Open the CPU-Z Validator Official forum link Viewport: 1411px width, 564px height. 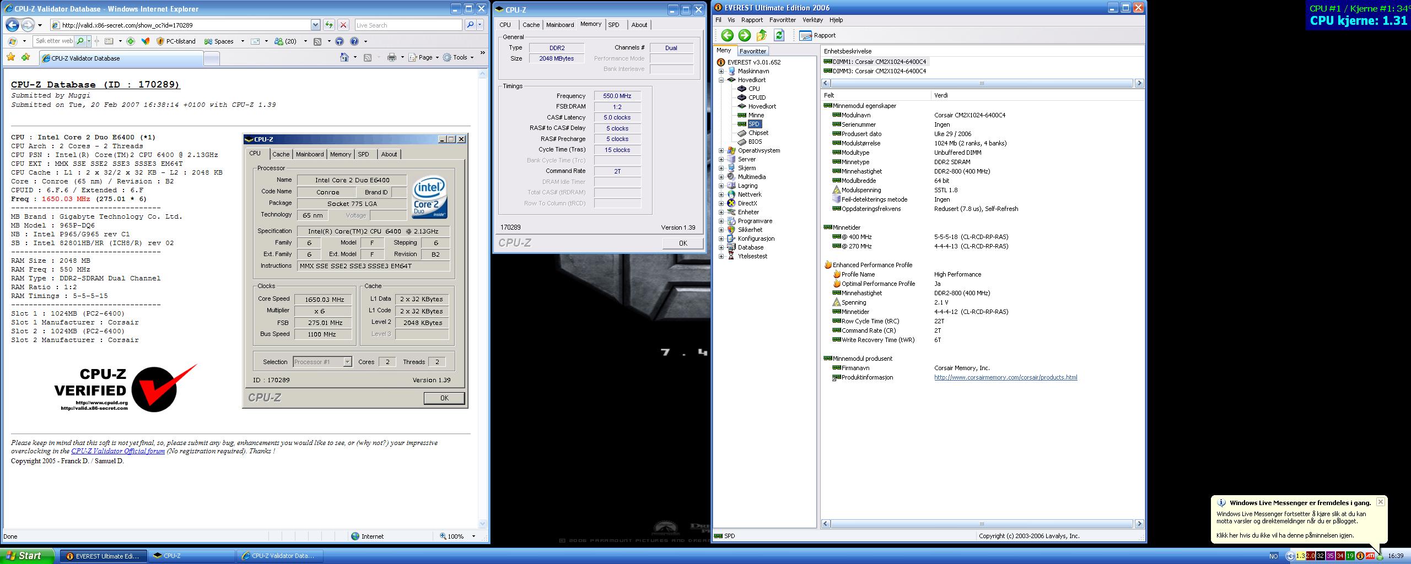118,451
